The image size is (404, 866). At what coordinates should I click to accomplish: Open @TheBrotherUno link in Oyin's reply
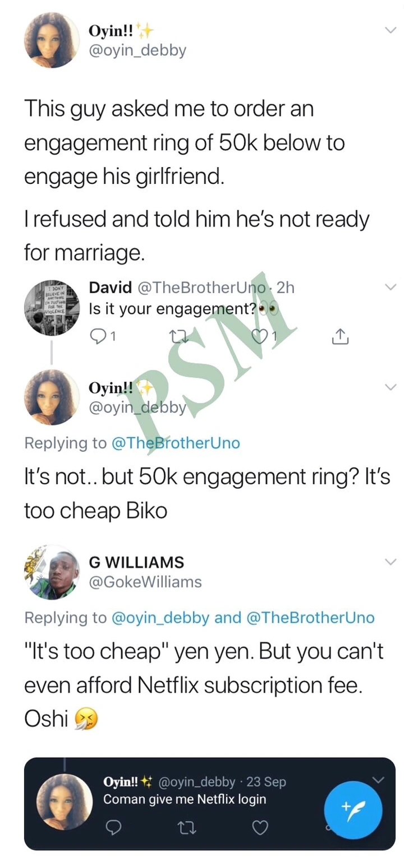[x=176, y=443]
